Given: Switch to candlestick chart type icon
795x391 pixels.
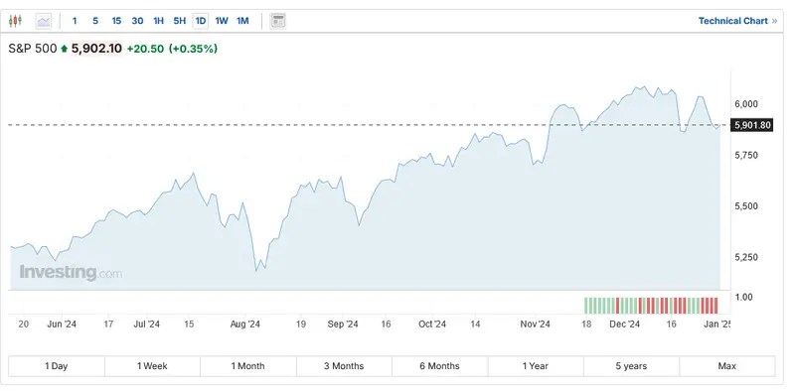Looking at the screenshot, I should (x=15, y=21).
